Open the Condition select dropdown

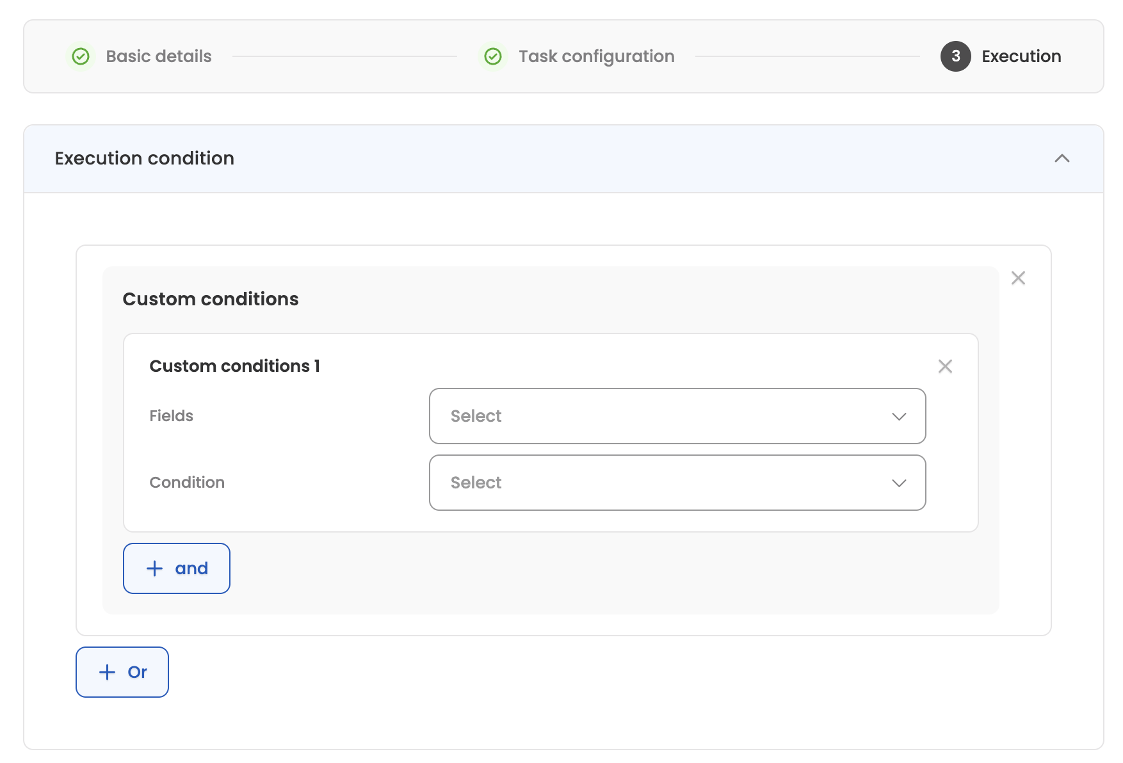666,483
